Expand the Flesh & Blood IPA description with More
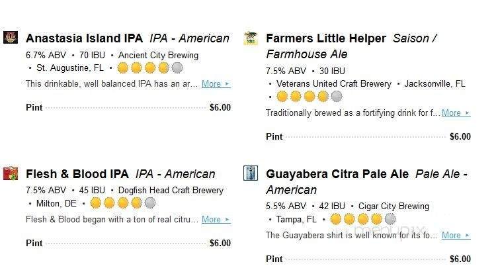 (x=212, y=220)
